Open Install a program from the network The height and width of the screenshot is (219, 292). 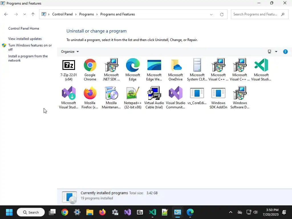tap(28, 58)
